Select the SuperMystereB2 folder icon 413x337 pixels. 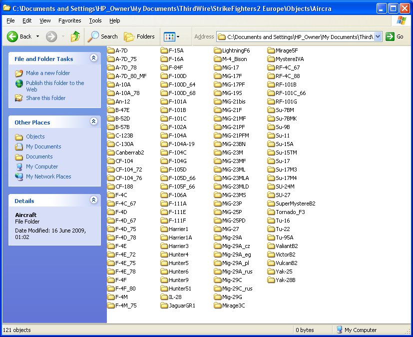click(271, 203)
